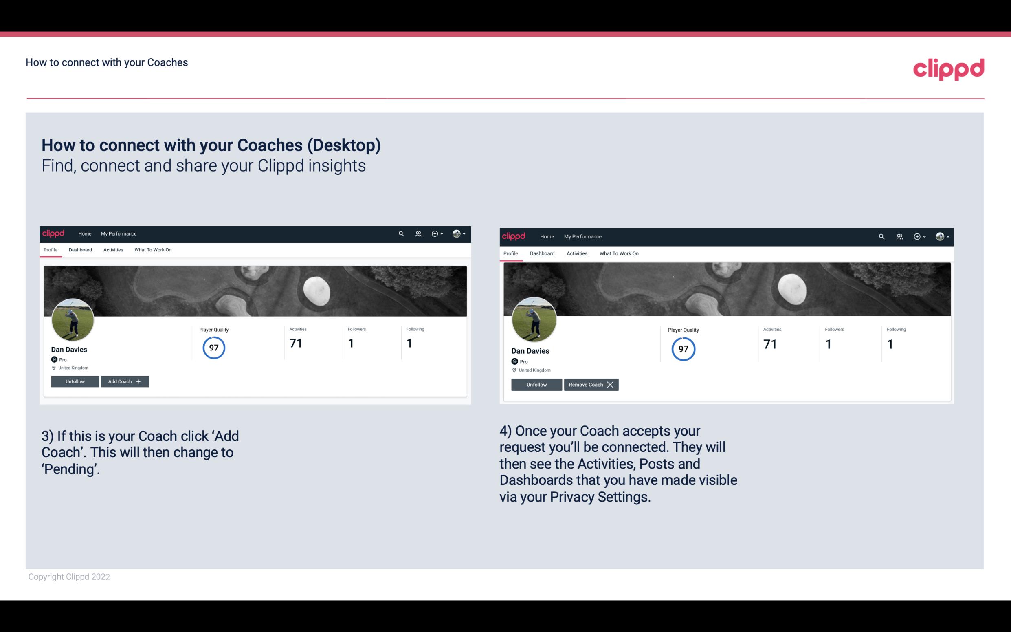This screenshot has height=632, width=1011.
Task: Expand 'My Performance' dropdown in left nav
Action: pyautogui.click(x=118, y=234)
